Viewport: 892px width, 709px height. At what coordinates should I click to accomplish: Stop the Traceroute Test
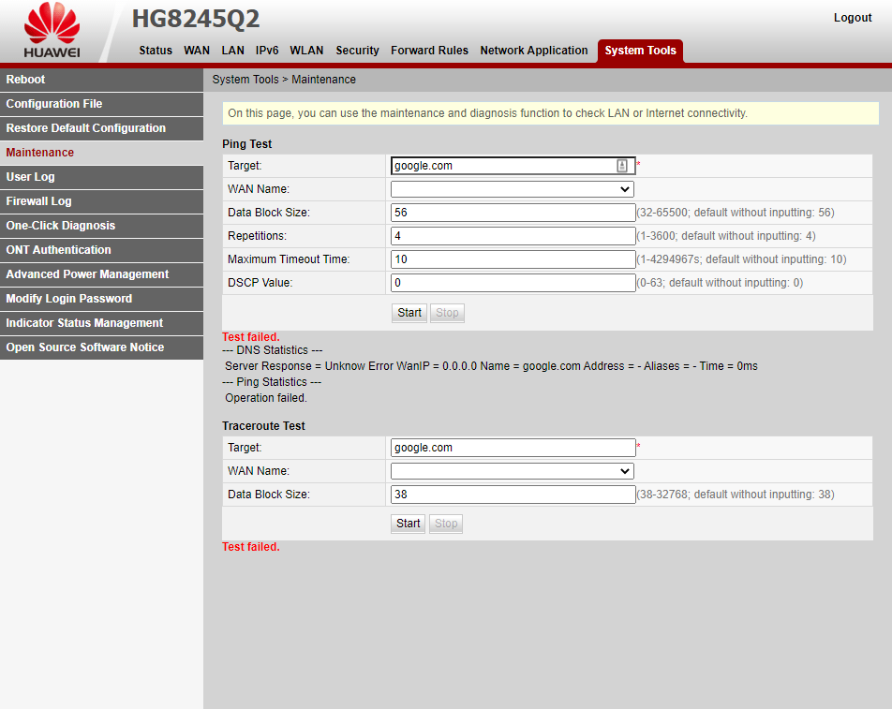tap(446, 524)
